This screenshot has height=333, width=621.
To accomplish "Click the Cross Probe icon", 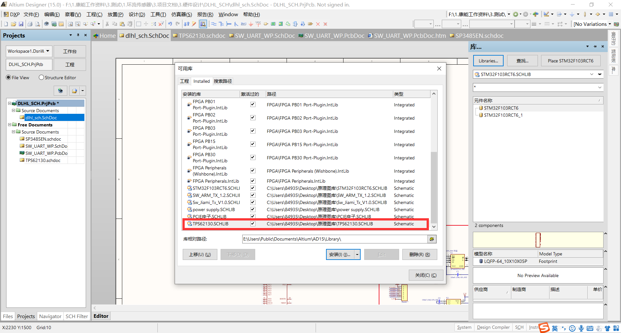I will pos(194,24).
